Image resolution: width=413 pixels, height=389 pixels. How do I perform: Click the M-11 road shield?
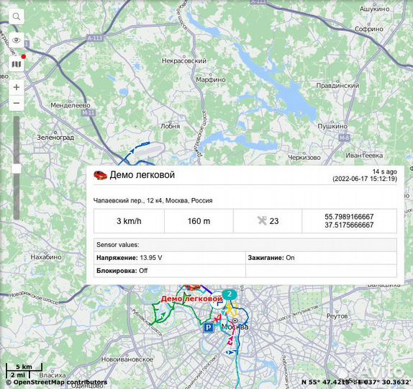[x=88, y=113]
